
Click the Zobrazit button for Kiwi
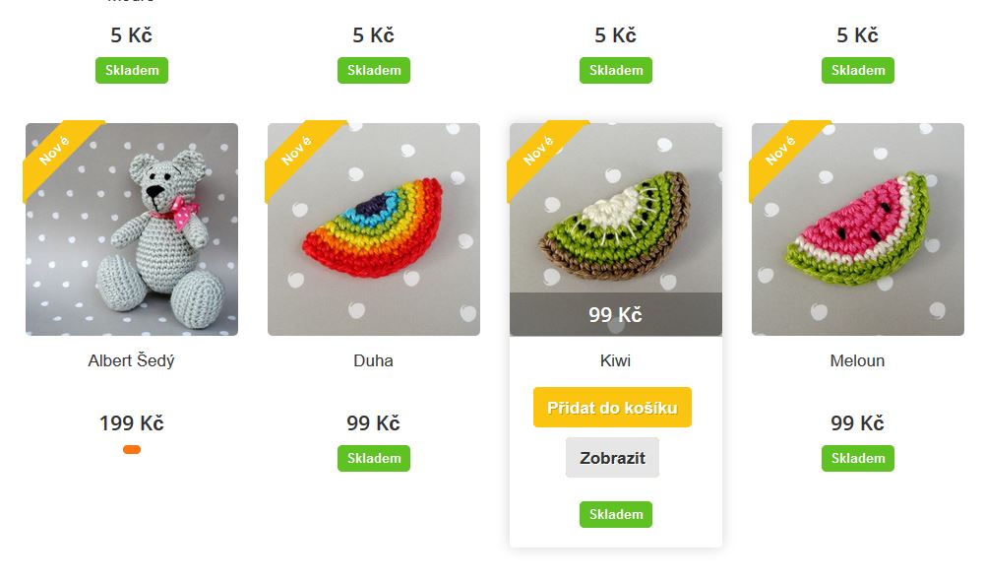(x=612, y=458)
